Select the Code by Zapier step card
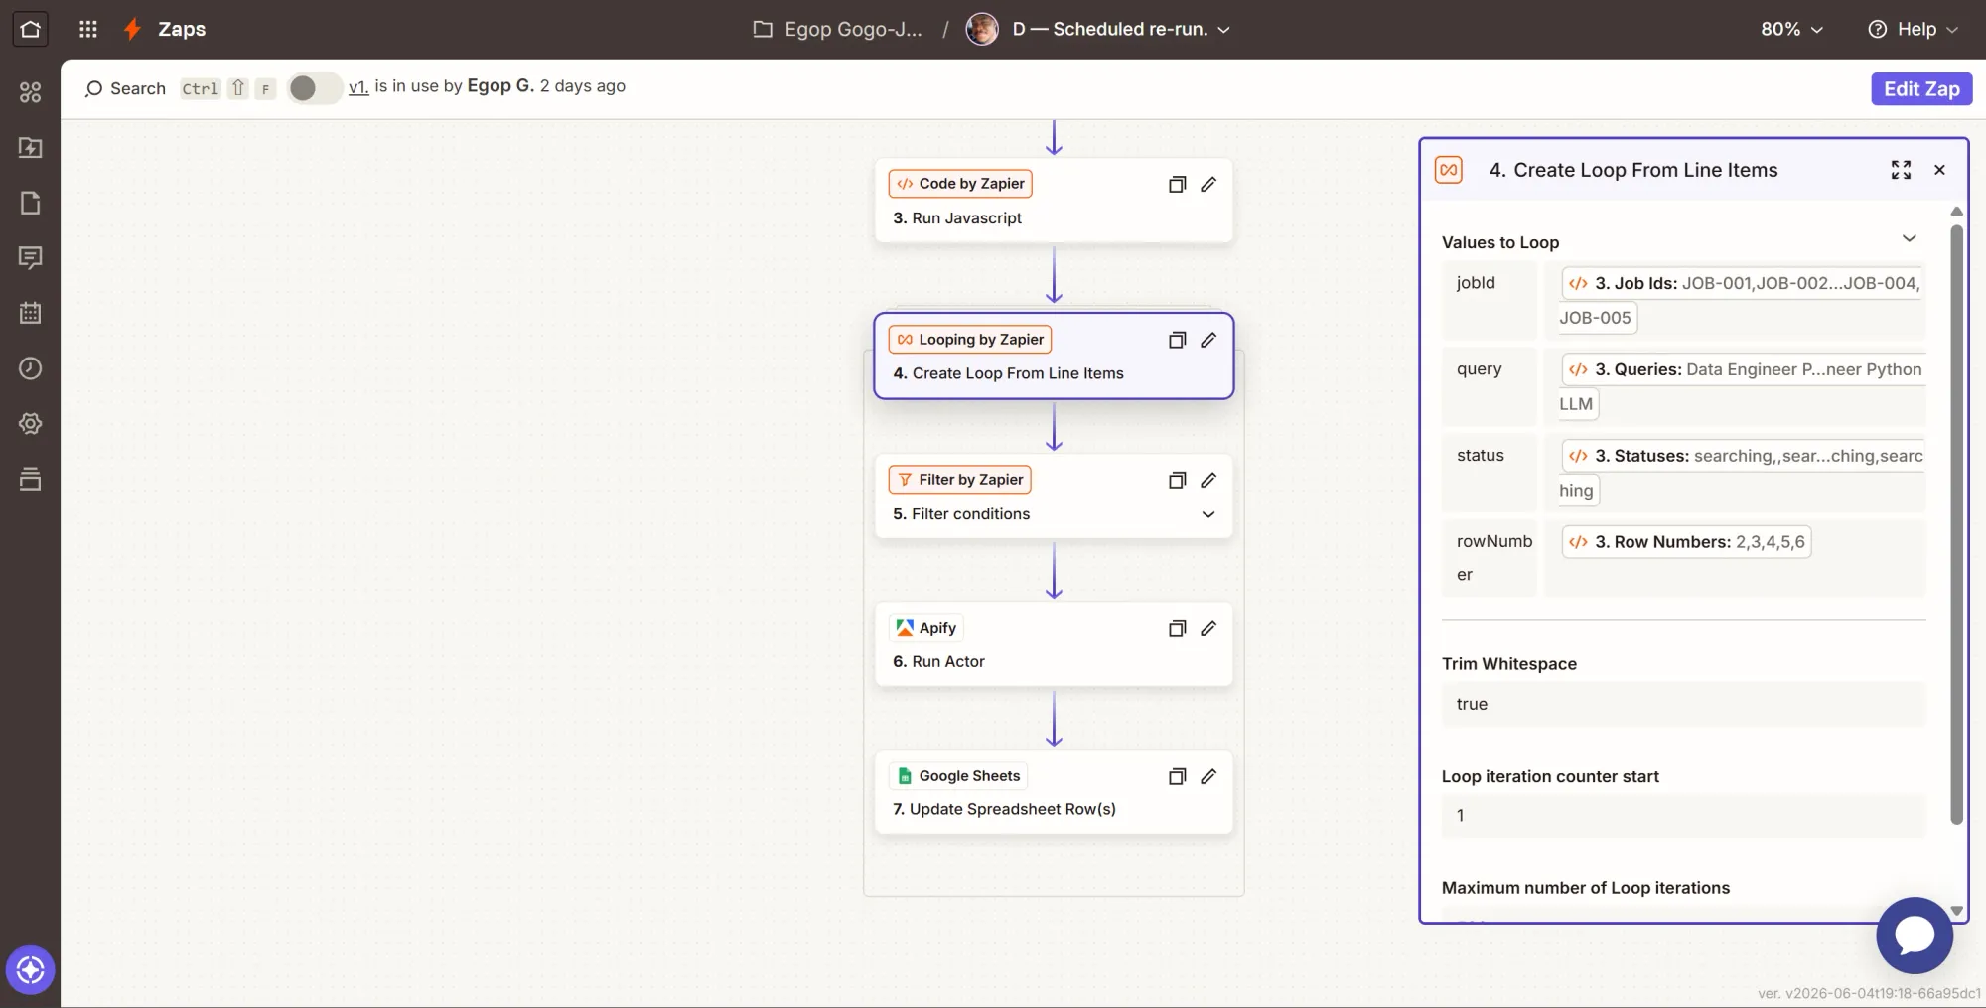 (1054, 200)
